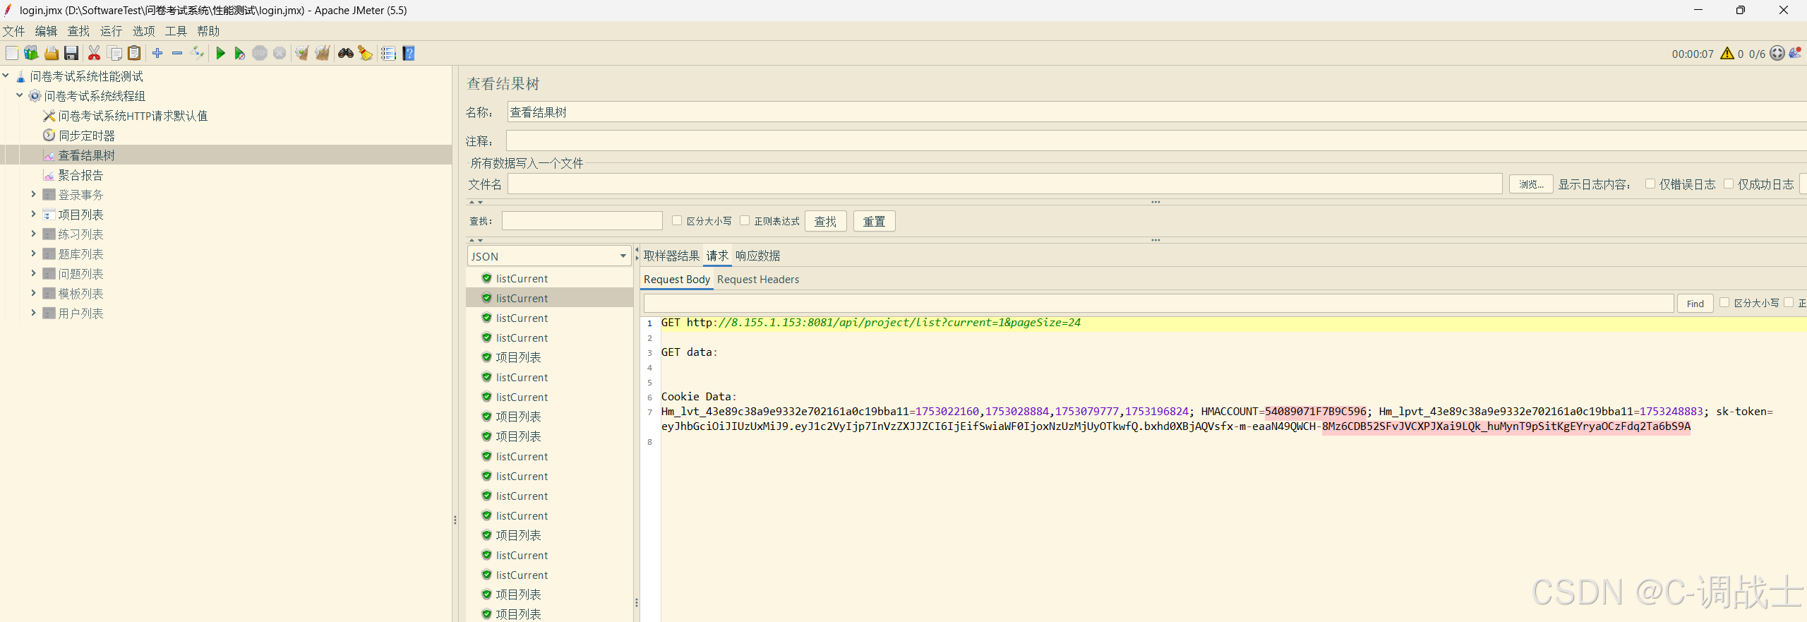Click the 名称 input field
Image resolution: width=1807 pixels, height=622 pixels.
coord(1156,112)
